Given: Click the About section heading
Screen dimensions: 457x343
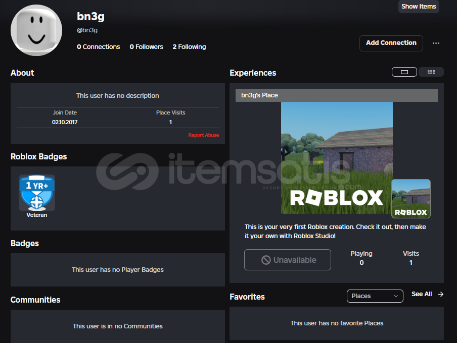Looking at the screenshot, I should [x=22, y=73].
